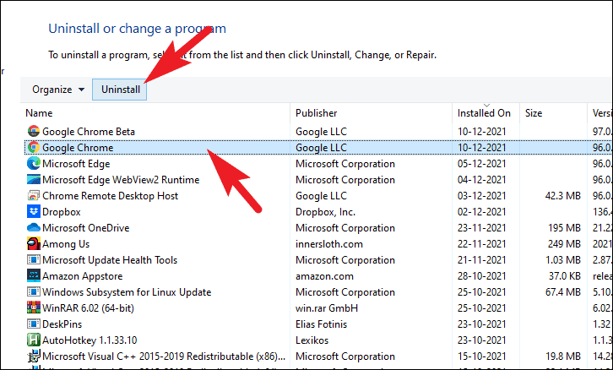Click the Microsoft Visual C++ Redistributable icon
The image size is (613, 370).
[34, 356]
